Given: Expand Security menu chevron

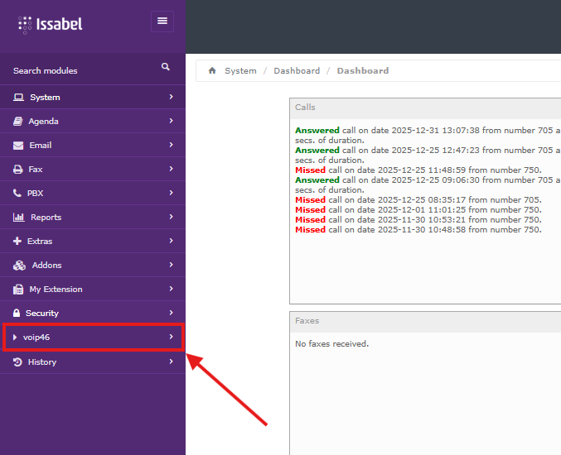Looking at the screenshot, I should (x=171, y=313).
